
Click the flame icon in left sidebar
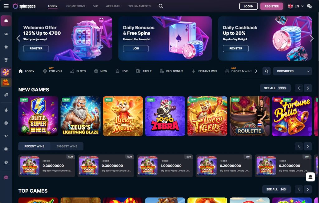[x=6, y=110]
